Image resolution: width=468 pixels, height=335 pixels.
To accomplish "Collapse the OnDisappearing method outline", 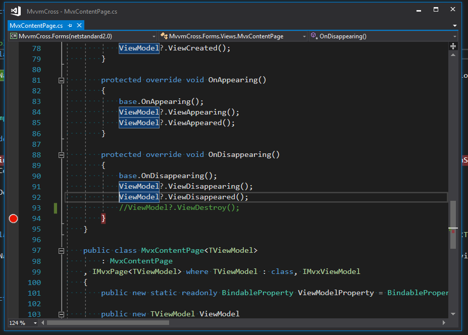I will pyautogui.click(x=61, y=155).
